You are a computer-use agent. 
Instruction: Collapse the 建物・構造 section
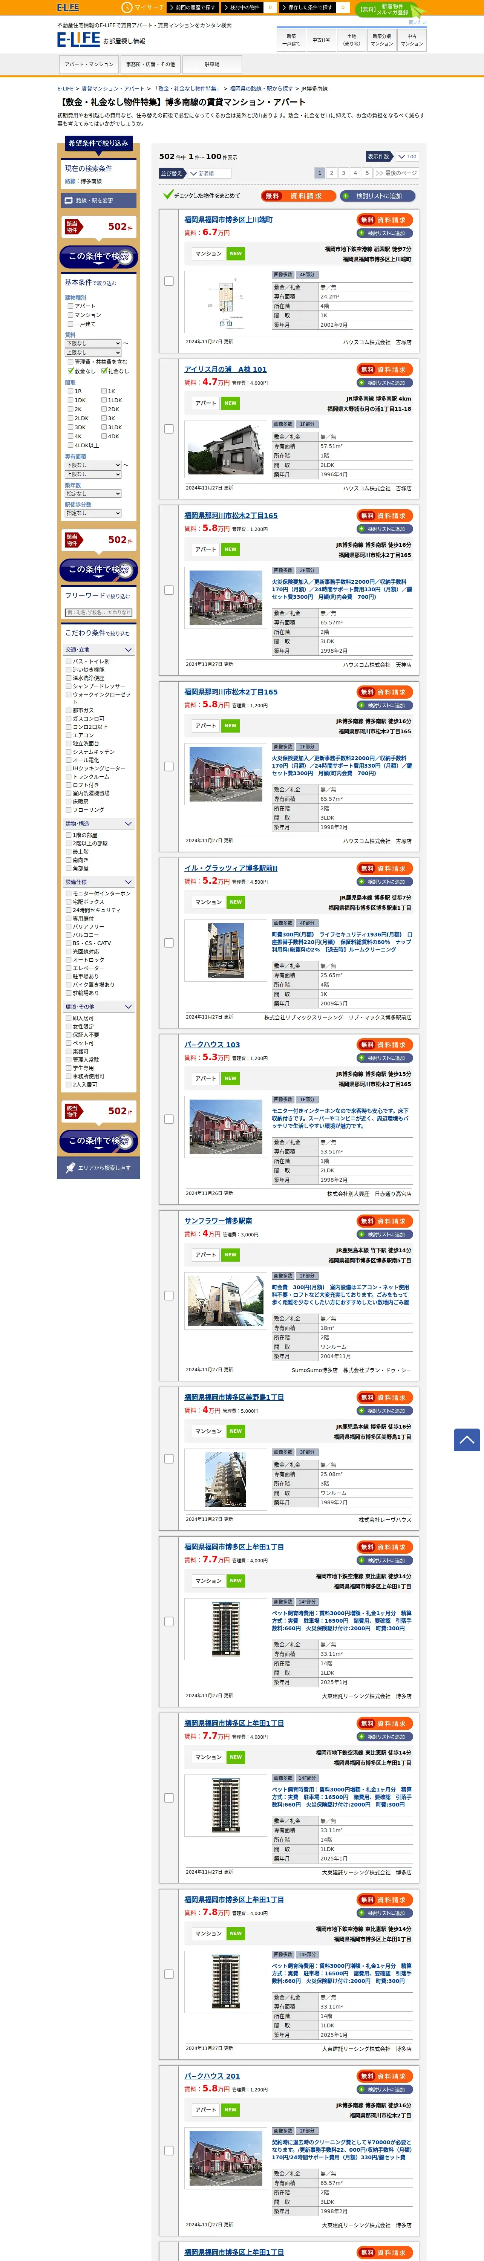coord(98,824)
